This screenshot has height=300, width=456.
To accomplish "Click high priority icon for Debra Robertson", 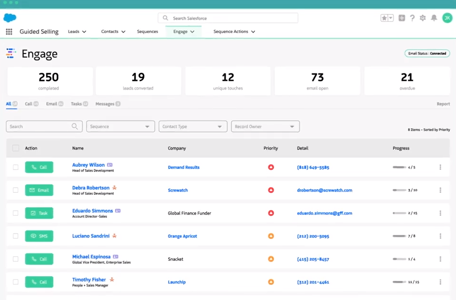I will point(271,190).
